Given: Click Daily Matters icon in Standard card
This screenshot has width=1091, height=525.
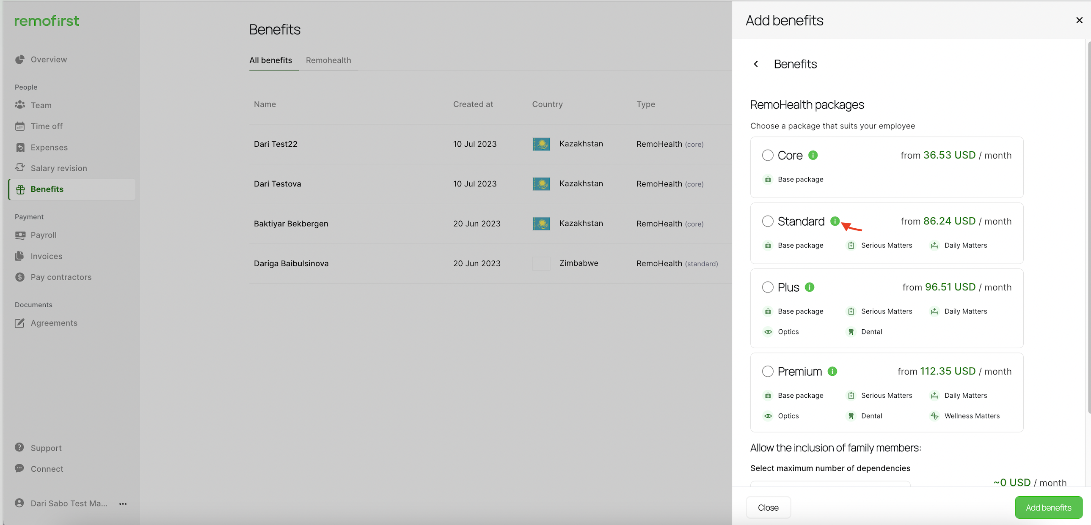Looking at the screenshot, I should 934,245.
